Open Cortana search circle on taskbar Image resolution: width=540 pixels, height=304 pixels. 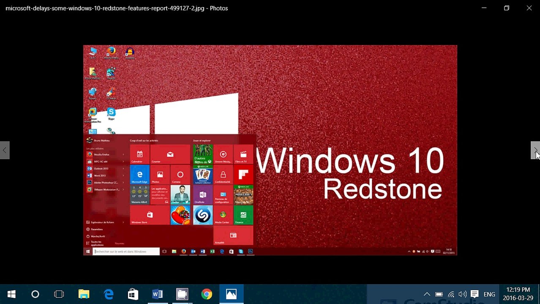pyautogui.click(x=35, y=294)
